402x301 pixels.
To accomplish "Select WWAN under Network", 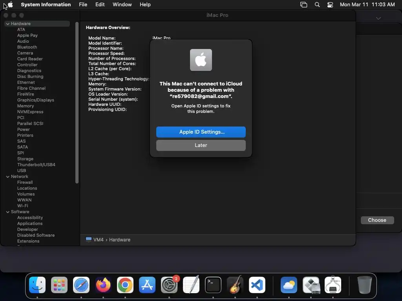I will pyautogui.click(x=24, y=200).
